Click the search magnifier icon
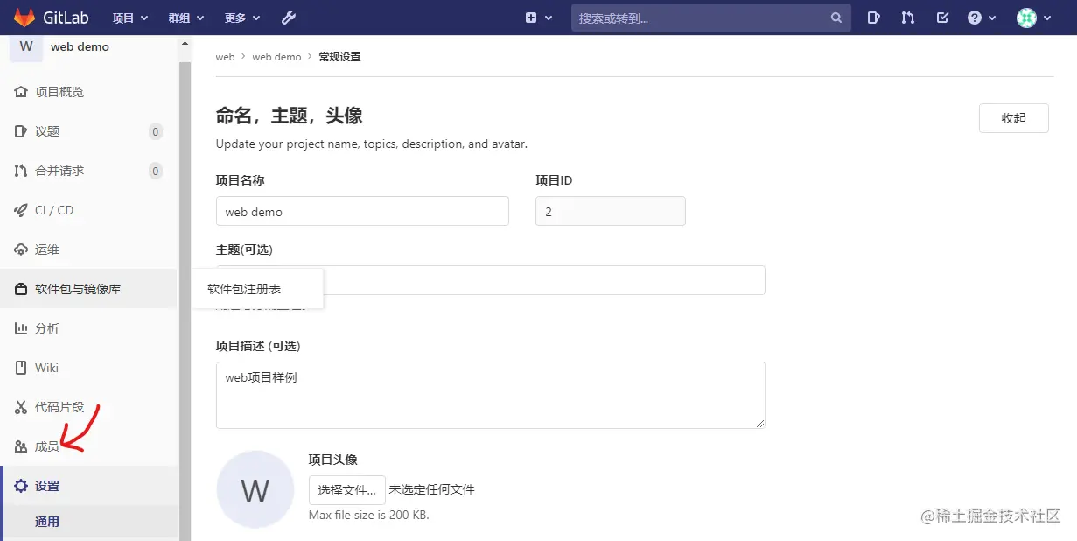 (x=836, y=18)
